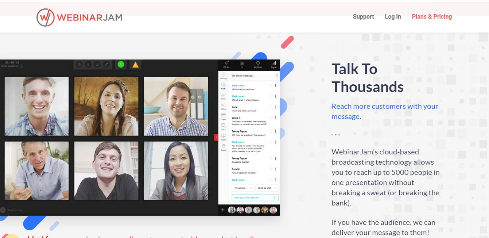
Task: Click the 'Write your message here...' input
Action: [x=255, y=197]
